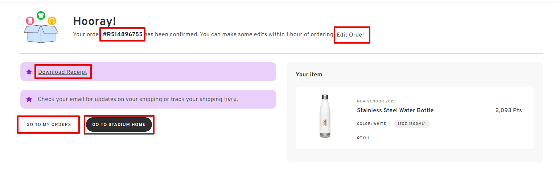
Task: Click the green t-shirt circle icon
Action: coord(41,15)
